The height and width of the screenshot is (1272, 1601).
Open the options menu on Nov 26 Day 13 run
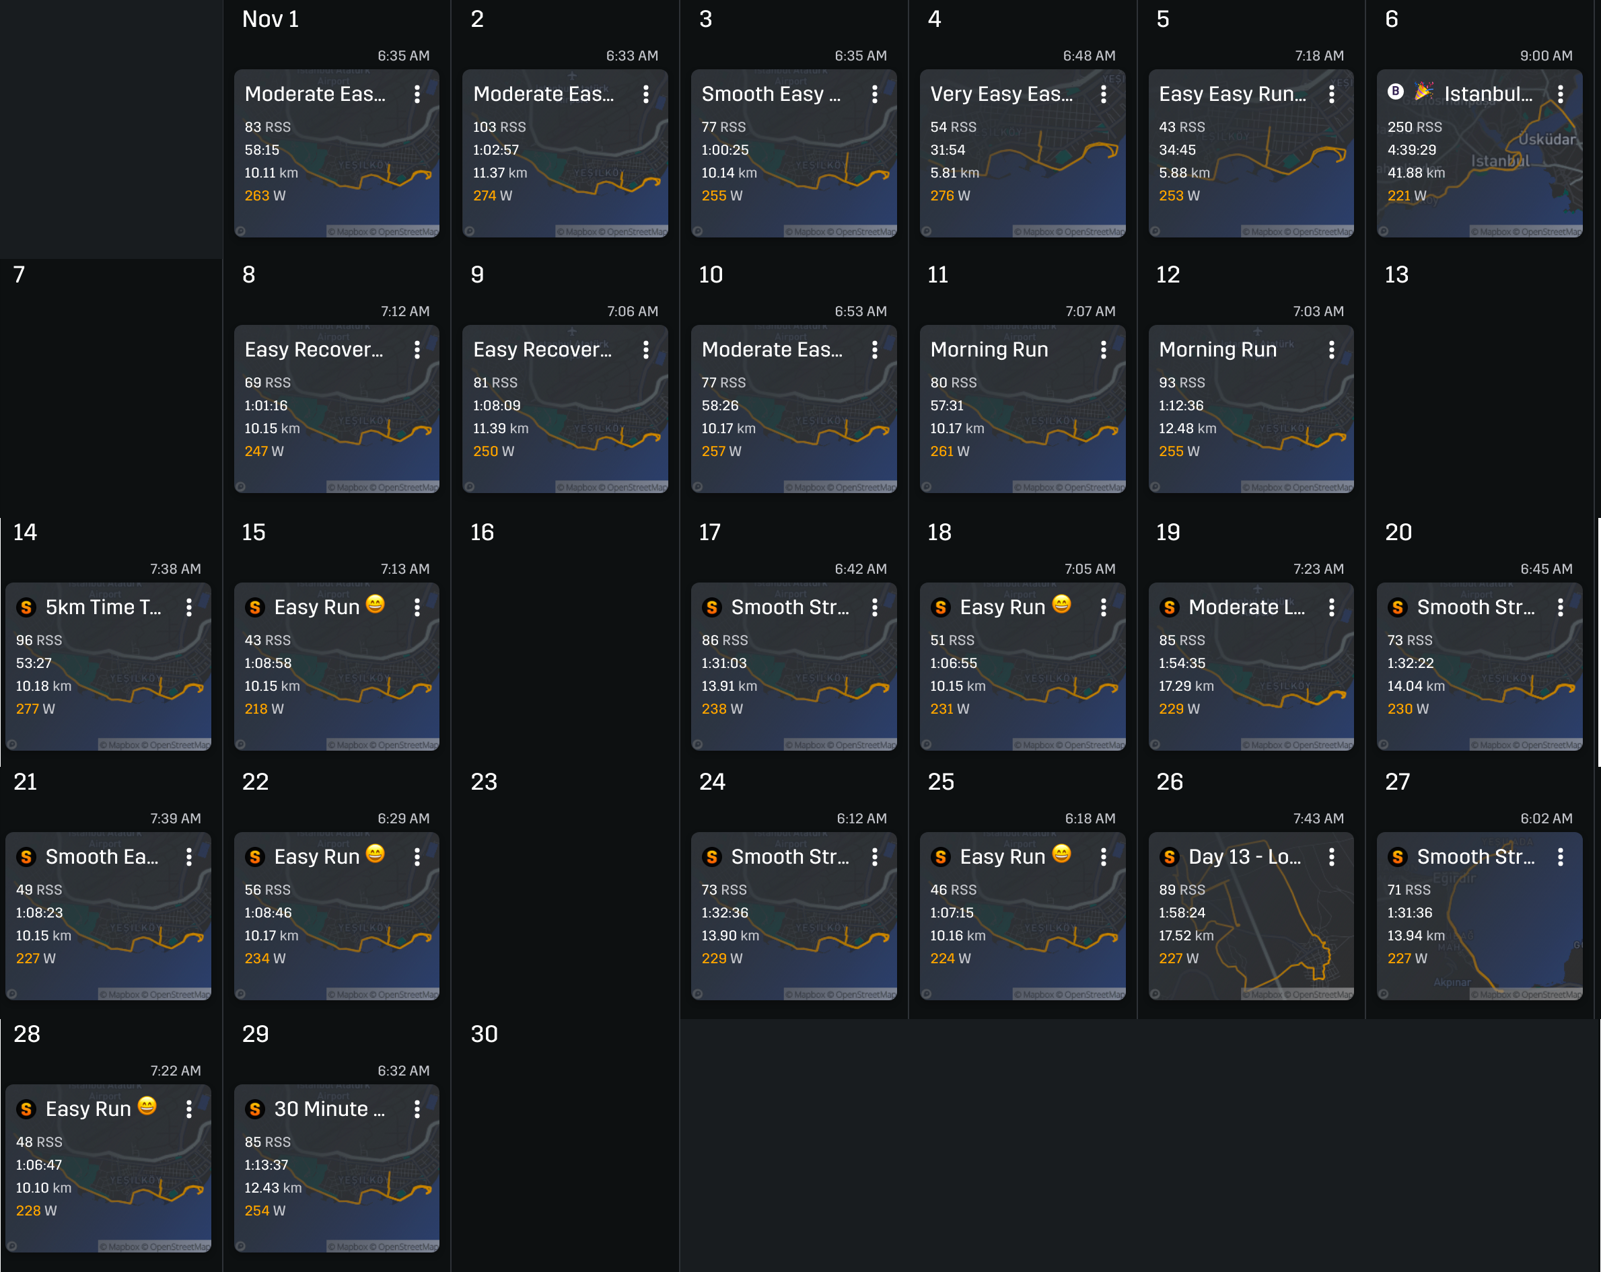pyautogui.click(x=1332, y=857)
